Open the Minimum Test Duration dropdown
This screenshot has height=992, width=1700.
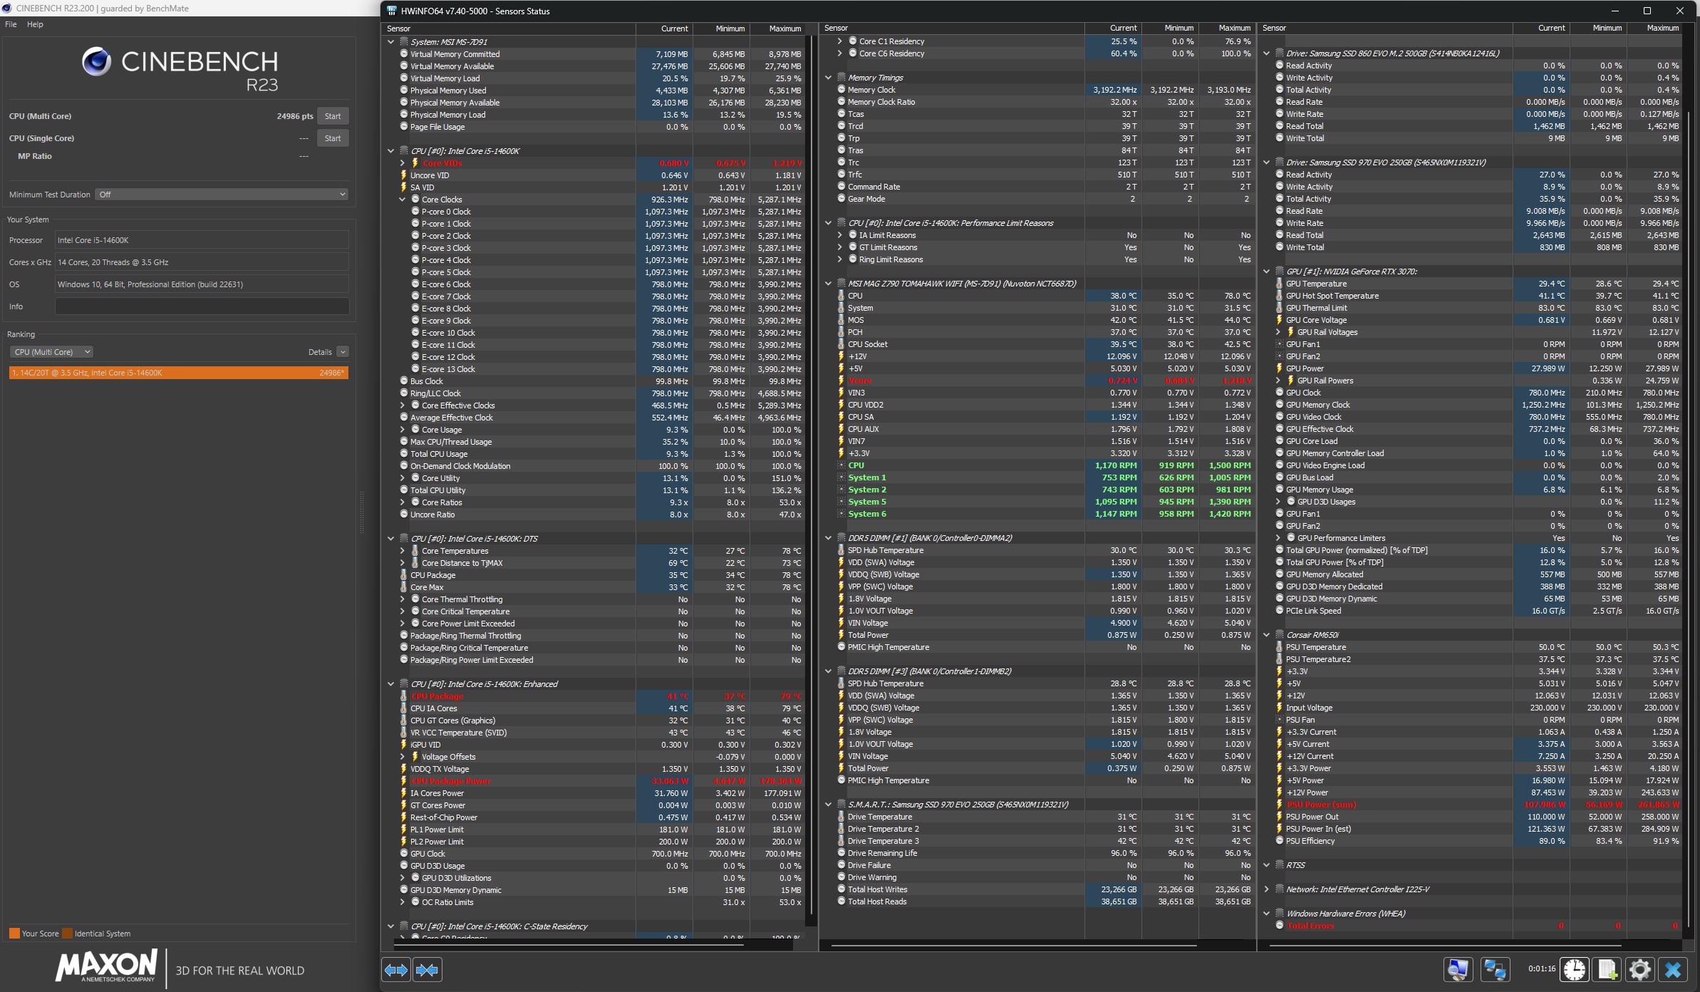pyautogui.click(x=222, y=195)
